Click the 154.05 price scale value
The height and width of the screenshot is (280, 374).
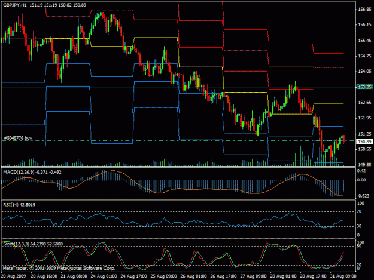point(364,72)
